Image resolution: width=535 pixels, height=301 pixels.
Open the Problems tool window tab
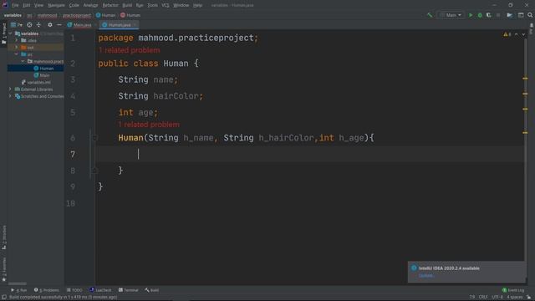tap(47, 290)
